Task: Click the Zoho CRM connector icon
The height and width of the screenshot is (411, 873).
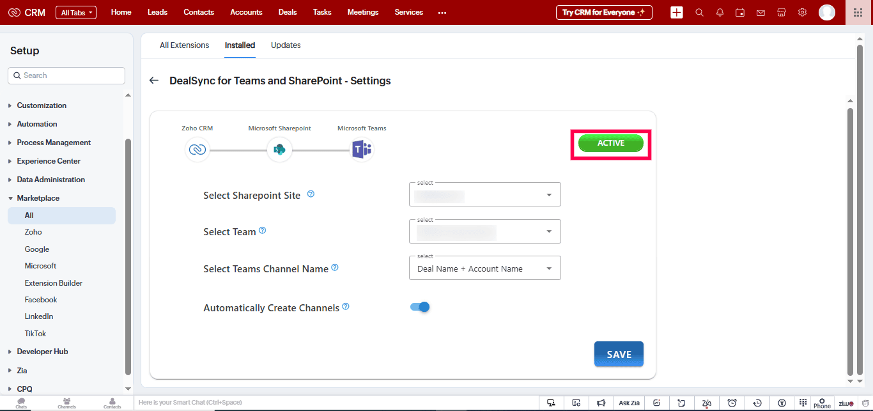Action: [197, 150]
